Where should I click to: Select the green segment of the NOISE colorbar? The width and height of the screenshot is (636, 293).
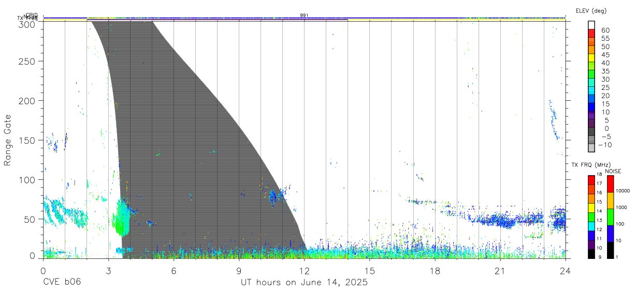[611, 217]
